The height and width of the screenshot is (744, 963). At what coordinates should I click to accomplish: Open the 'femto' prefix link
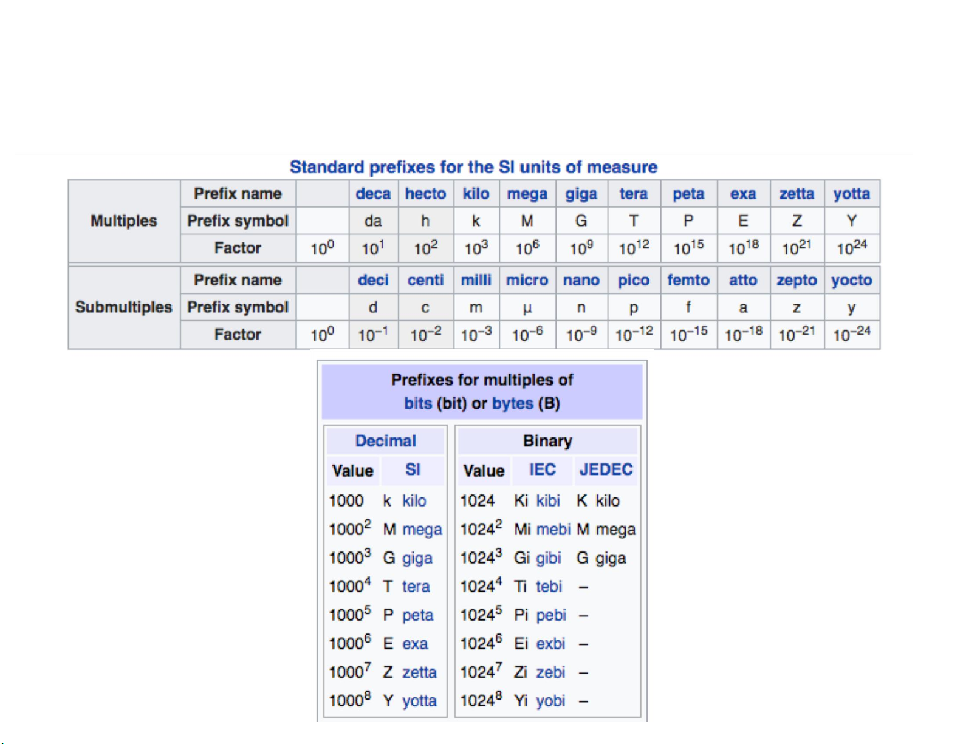pyautogui.click(x=688, y=280)
